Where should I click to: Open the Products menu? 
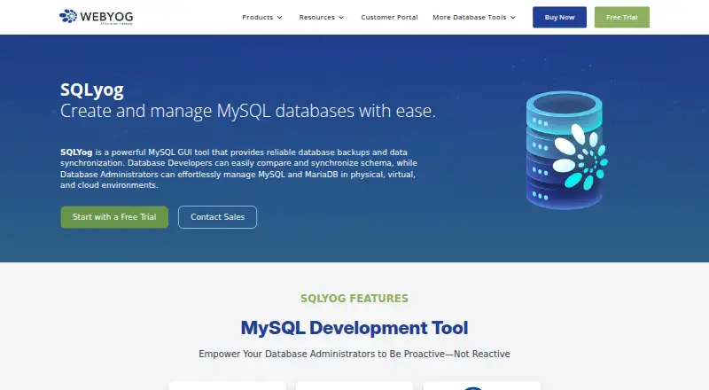[x=257, y=17]
